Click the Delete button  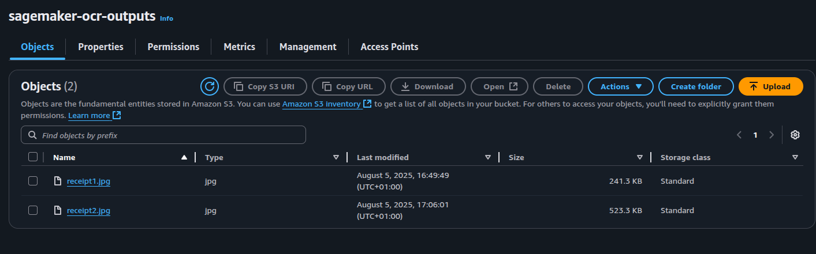pyautogui.click(x=558, y=86)
